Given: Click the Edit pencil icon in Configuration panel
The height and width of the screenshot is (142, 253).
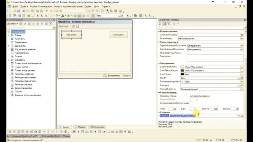Looking at the screenshot, I should click(25, 24).
